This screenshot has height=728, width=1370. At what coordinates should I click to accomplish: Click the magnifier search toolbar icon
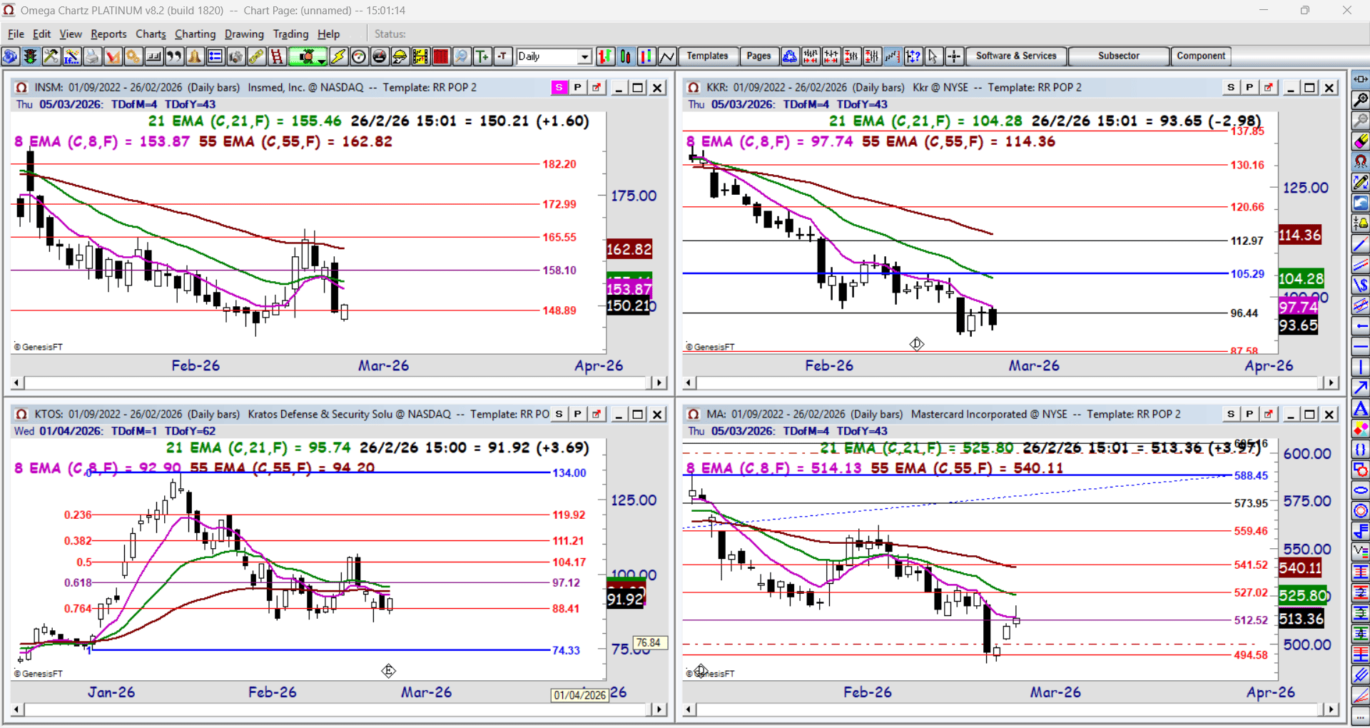tap(462, 56)
